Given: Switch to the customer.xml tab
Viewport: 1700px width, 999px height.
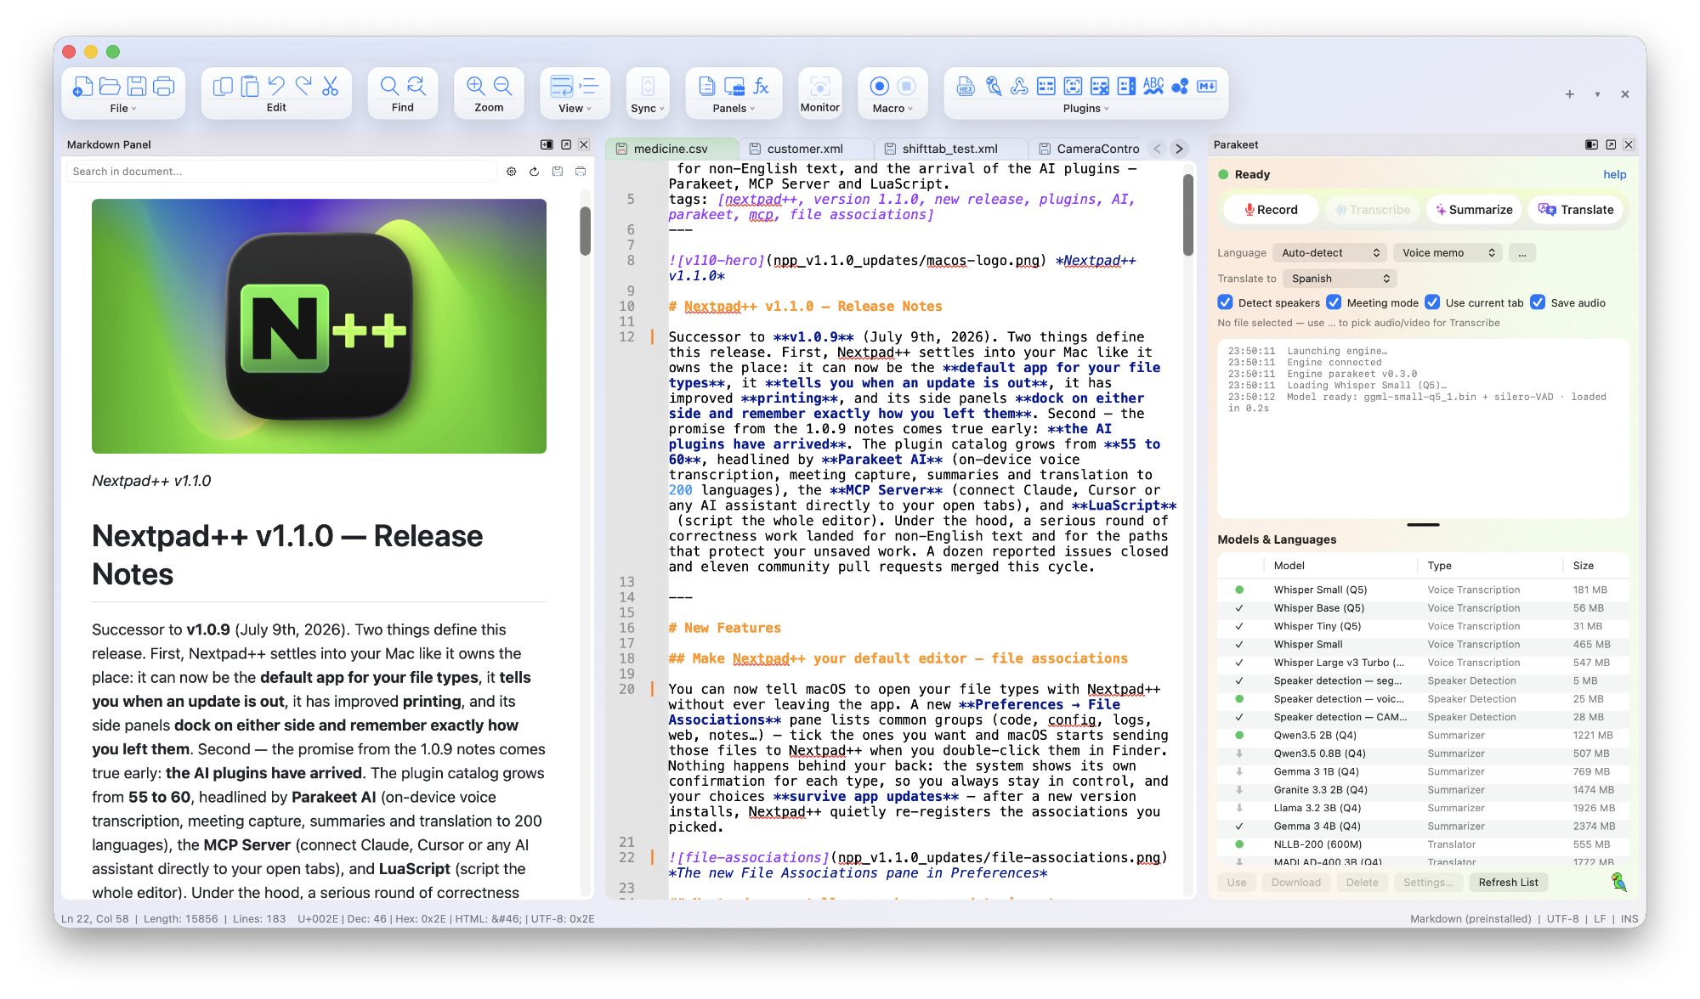Looking at the screenshot, I should [805, 149].
